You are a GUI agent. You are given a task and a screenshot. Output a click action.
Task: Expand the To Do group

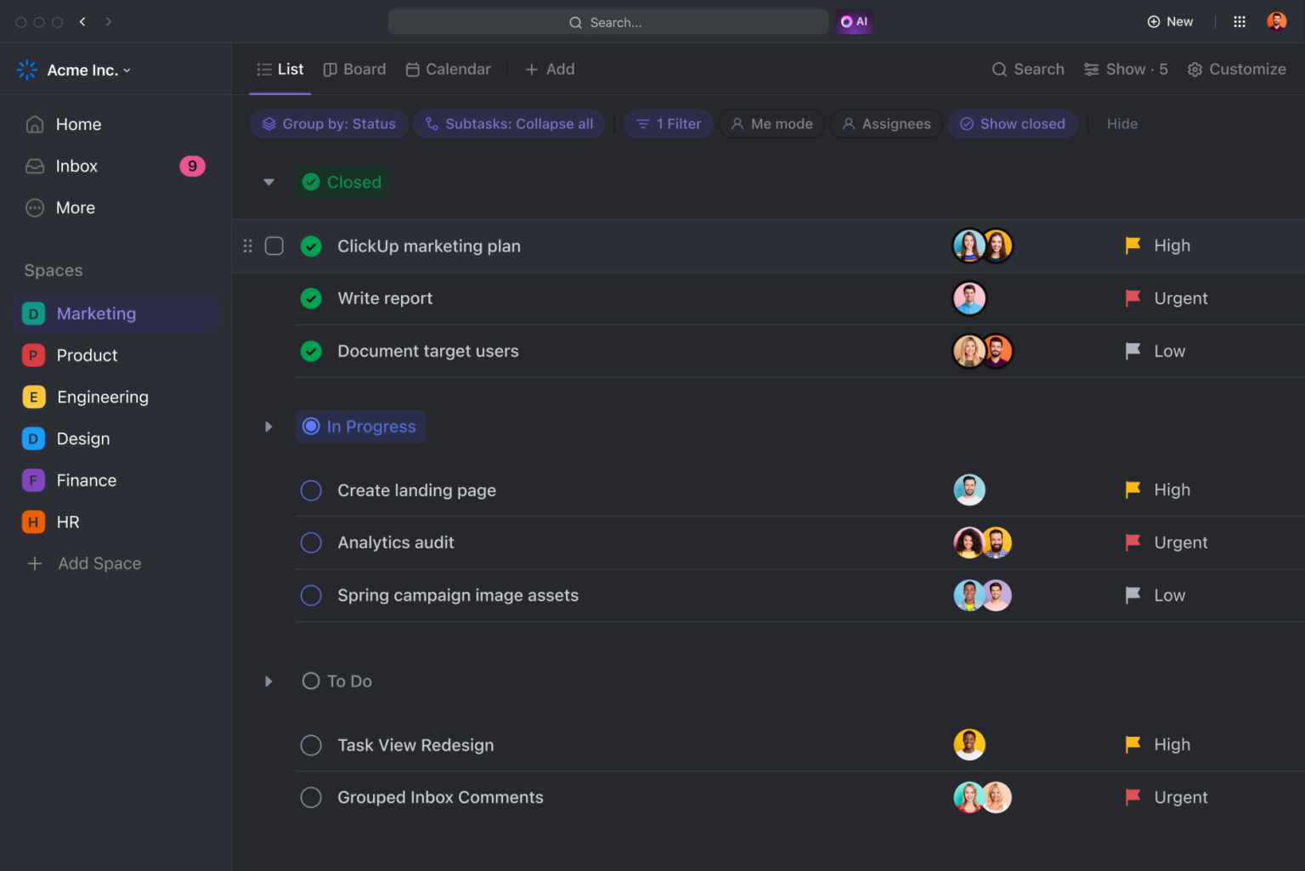click(x=268, y=681)
